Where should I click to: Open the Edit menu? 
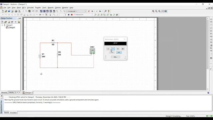[9, 8]
